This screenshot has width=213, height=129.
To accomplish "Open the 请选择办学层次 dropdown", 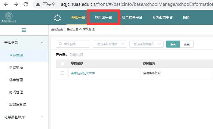I will pyautogui.click(x=146, y=44).
